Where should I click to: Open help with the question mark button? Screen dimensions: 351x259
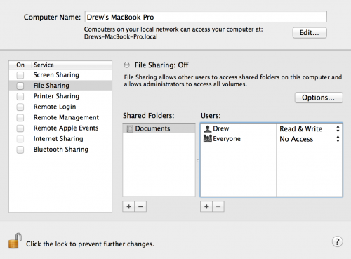tap(337, 241)
